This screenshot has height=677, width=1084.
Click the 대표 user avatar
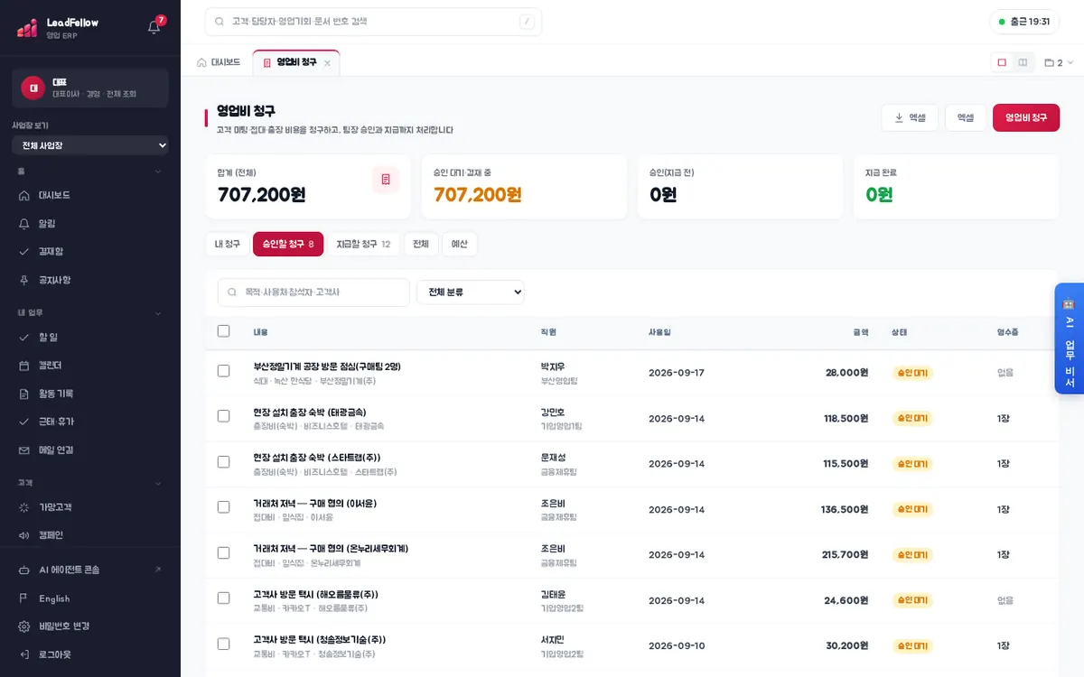coord(33,88)
